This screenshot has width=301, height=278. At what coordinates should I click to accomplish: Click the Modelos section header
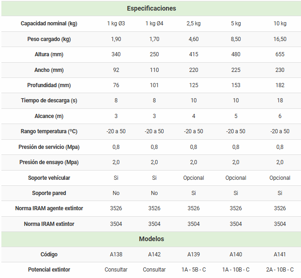click(151, 239)
